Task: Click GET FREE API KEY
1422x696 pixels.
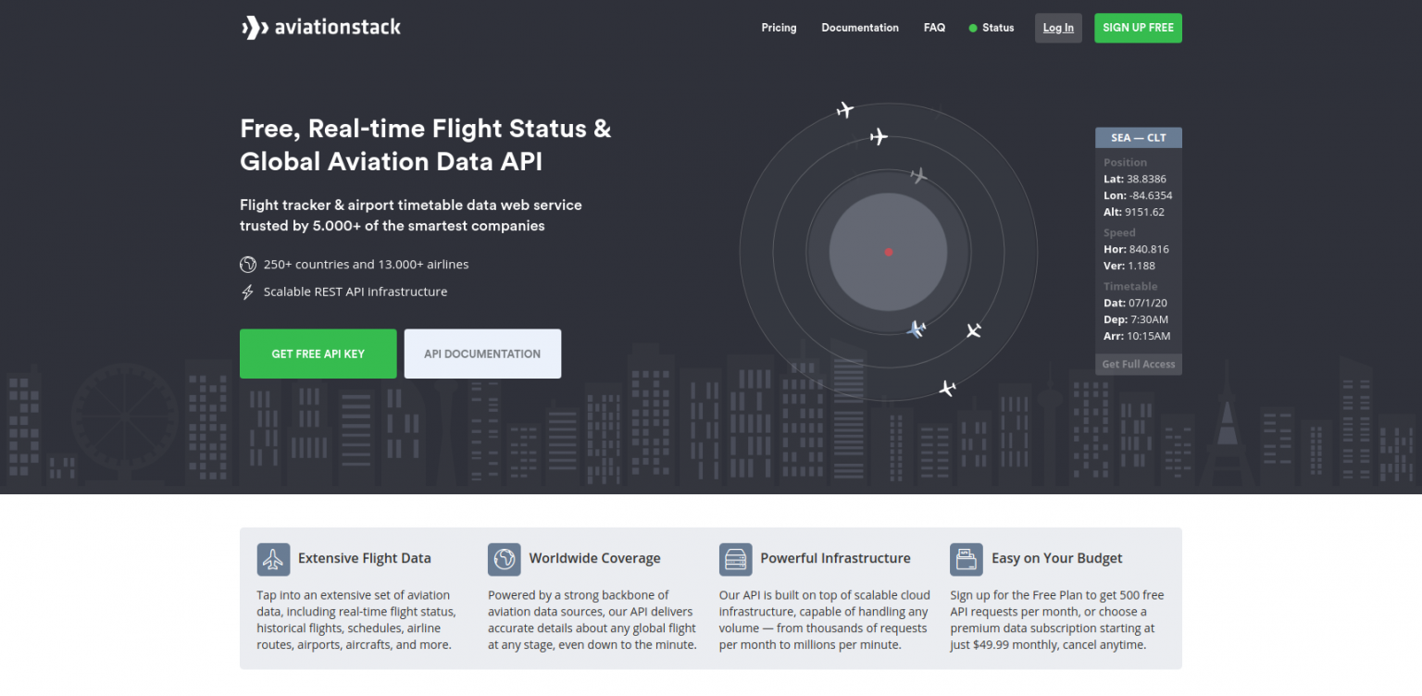Action: (318, 354)
